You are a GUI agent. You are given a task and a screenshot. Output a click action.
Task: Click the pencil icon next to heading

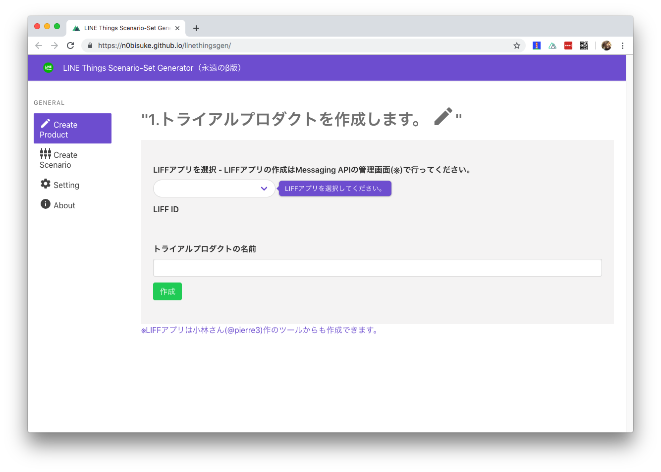(443, 117)
